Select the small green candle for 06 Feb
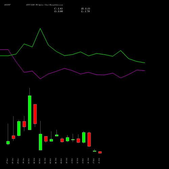 pos(57,136)
